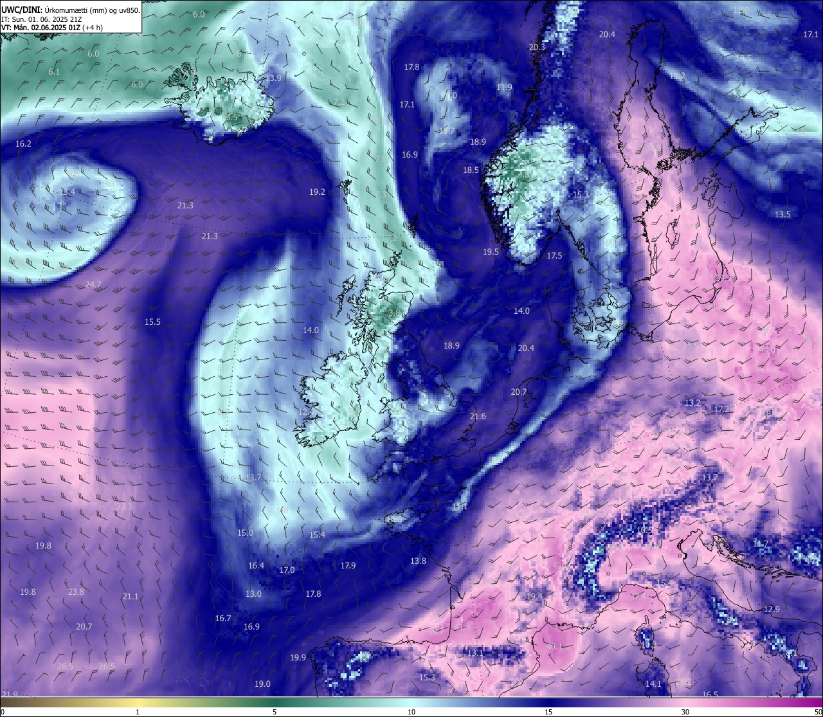The image size is (823, 717).
Task: Click the 12.9 value over Italy
Action: 772,609
